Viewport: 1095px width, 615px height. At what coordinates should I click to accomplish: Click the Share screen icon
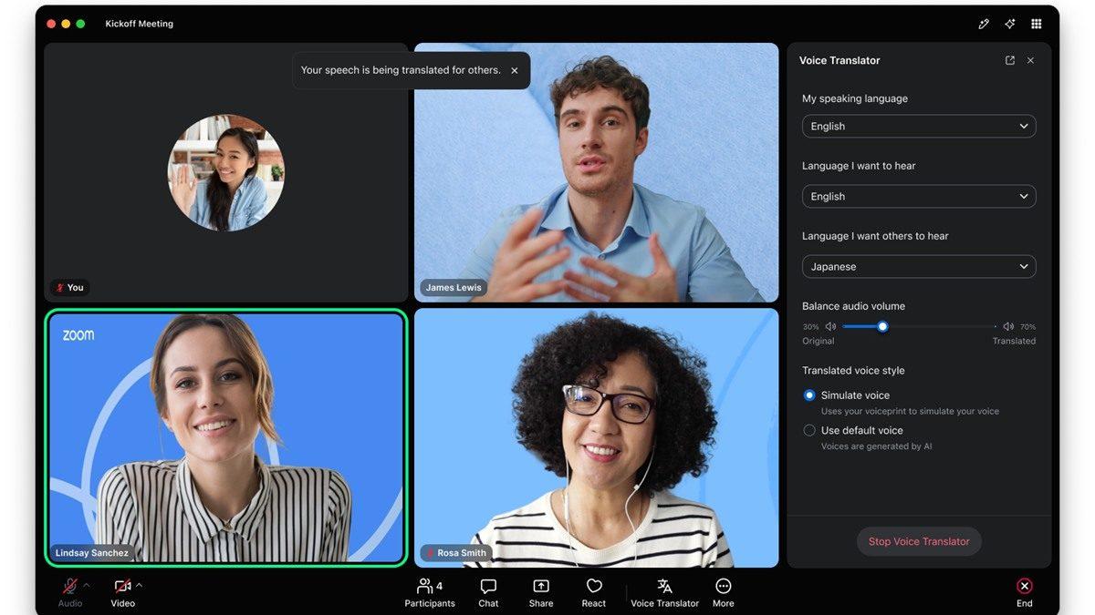[x=541, y=586]
